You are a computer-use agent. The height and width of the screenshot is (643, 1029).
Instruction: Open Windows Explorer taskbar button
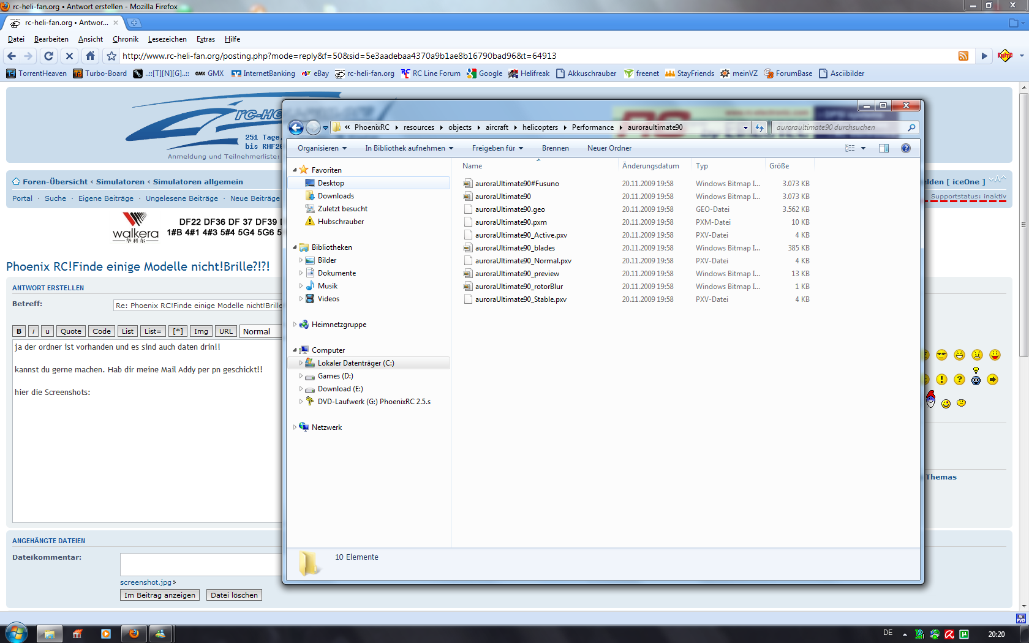click(49, 634)
